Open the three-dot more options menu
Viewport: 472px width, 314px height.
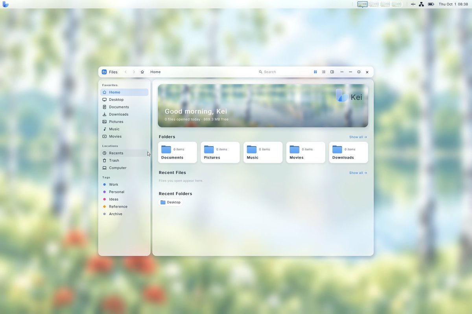342,72
